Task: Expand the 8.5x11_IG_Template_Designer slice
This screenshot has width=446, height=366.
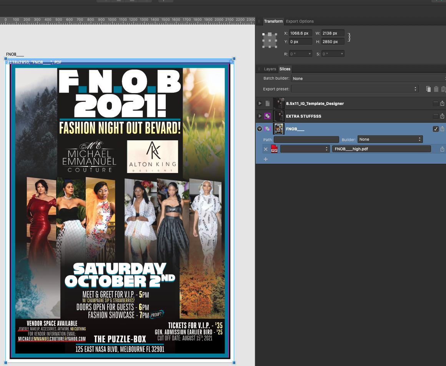Action: pyautogui.click(x=260, y=103)
